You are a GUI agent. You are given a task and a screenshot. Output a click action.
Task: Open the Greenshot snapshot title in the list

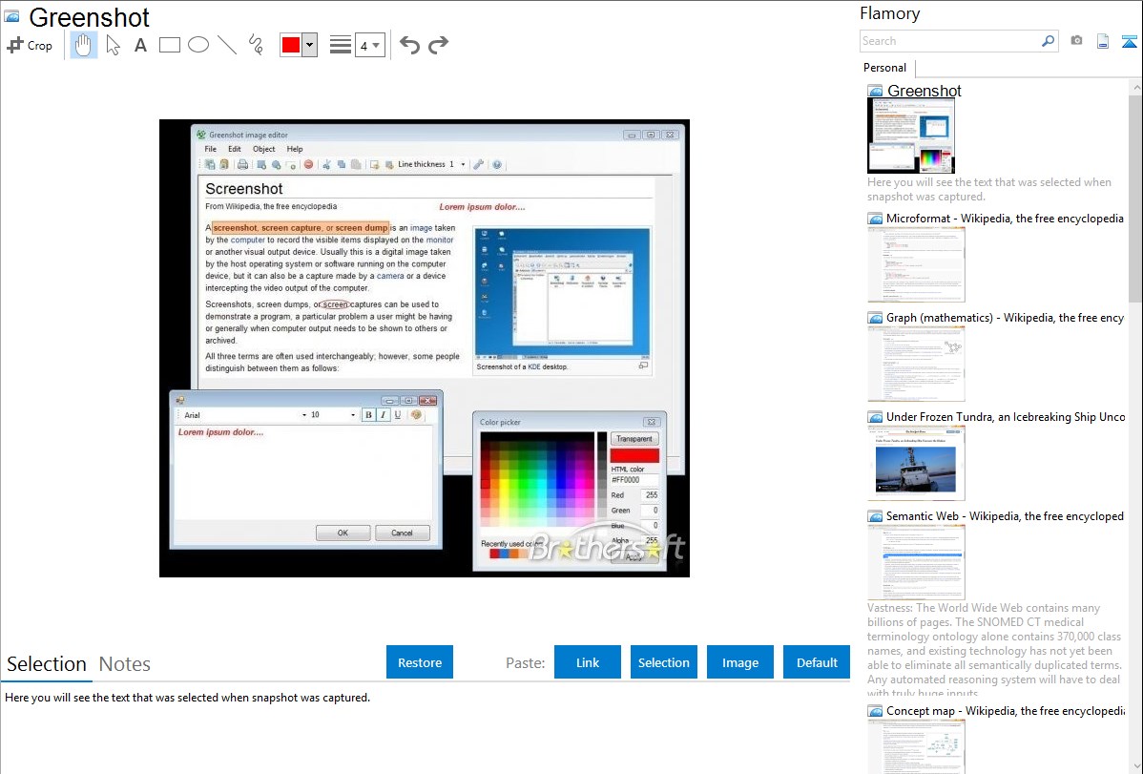click(925, 91)
